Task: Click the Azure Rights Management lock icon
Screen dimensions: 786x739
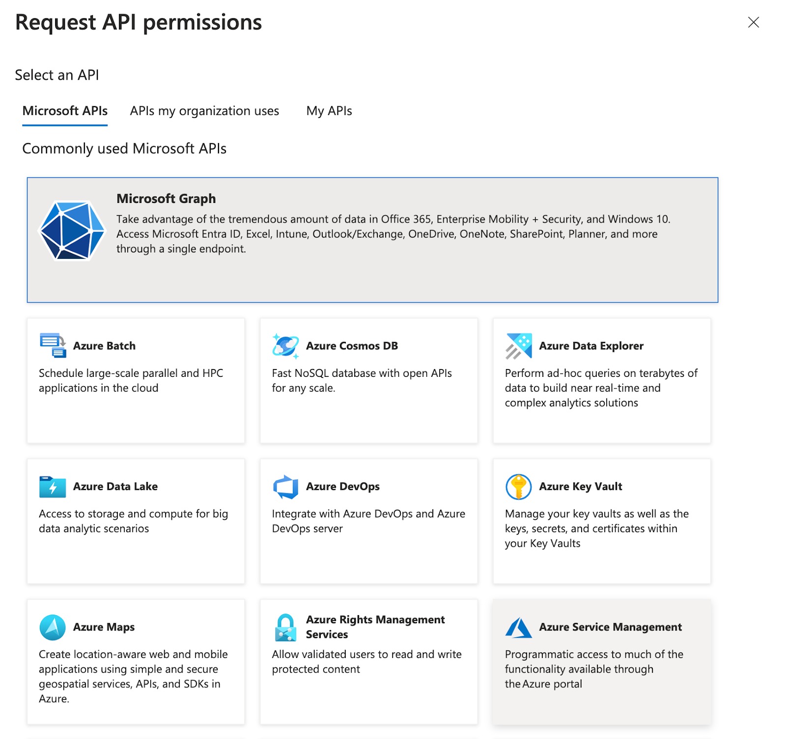Action: coord(285,627)
